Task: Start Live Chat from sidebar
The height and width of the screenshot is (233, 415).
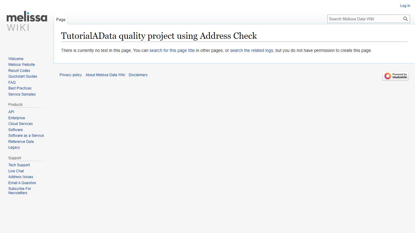Action: (16, 171)
